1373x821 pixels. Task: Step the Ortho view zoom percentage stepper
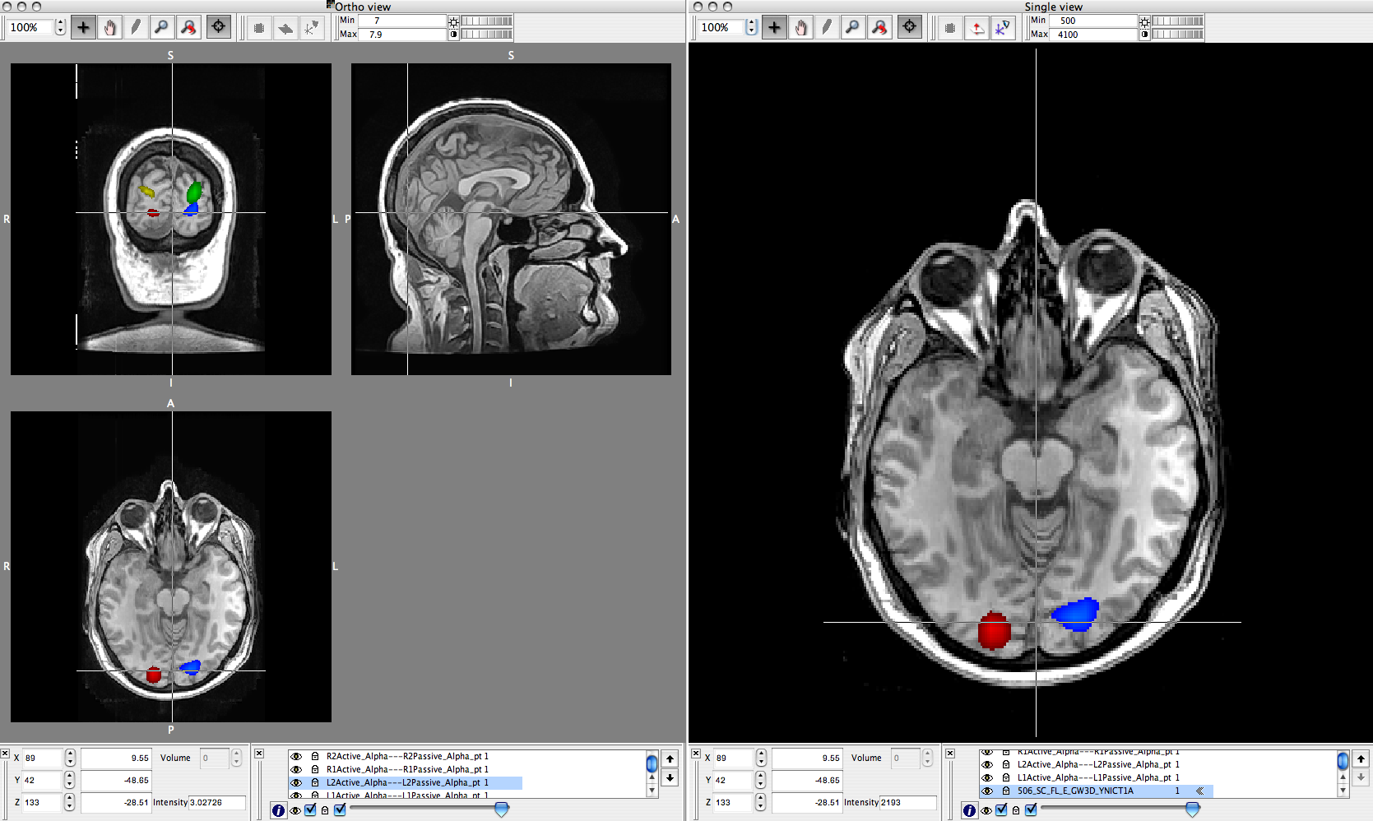tap(60, 27)
